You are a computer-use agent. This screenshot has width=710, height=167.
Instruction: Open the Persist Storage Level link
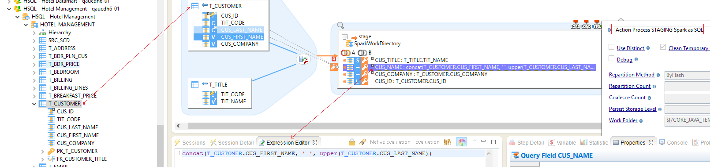632,109
